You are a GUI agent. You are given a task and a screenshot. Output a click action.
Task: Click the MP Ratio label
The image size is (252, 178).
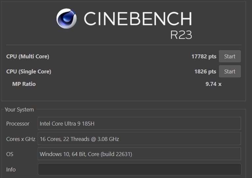pyautogui.click(x=24, y=84)
